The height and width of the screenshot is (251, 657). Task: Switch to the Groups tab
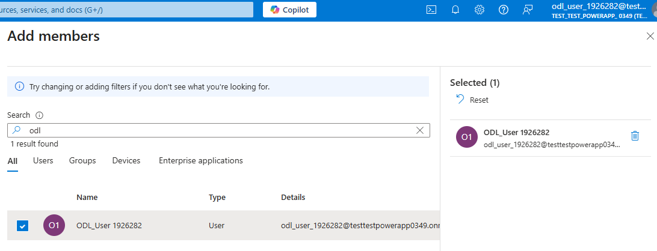click(82, 161)
